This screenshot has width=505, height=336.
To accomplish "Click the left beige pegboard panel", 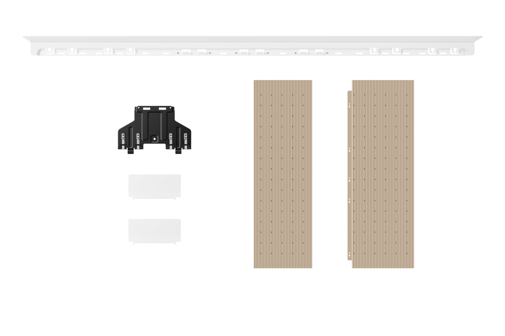I will coord(283,174).
